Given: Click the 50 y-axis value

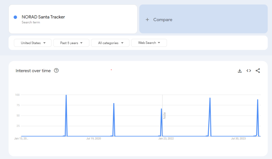Looking at the screenshot, I should point(18,115).
